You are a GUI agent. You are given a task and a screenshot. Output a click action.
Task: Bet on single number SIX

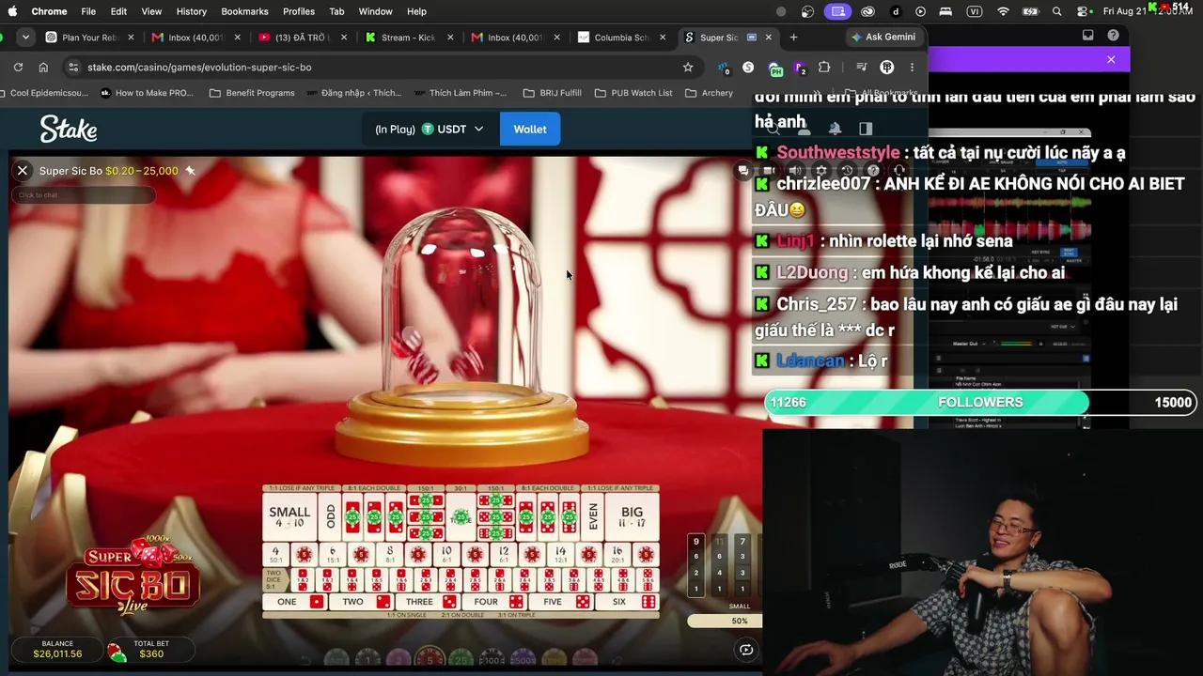tap(627, 602)
